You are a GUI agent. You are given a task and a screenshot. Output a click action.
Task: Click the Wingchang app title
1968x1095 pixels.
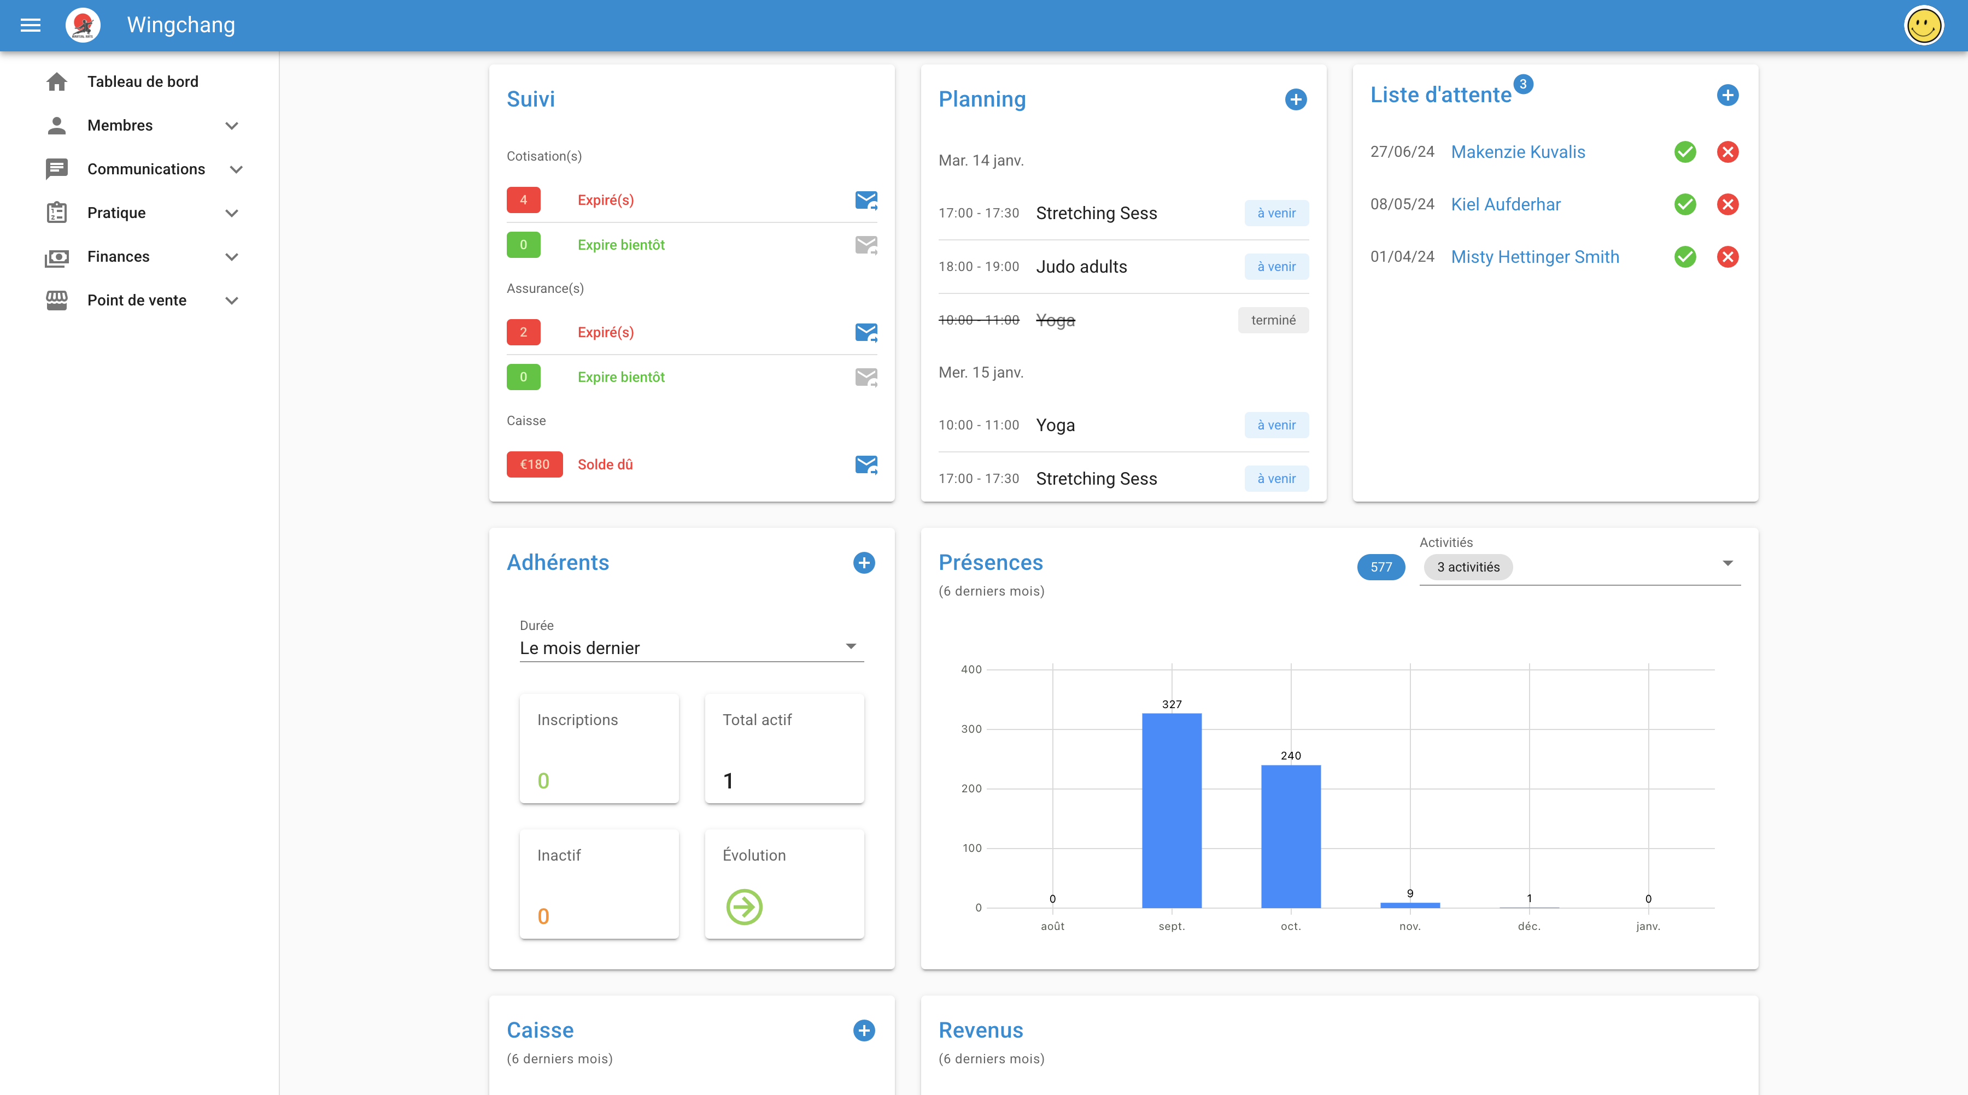click(x=181, y=25)
